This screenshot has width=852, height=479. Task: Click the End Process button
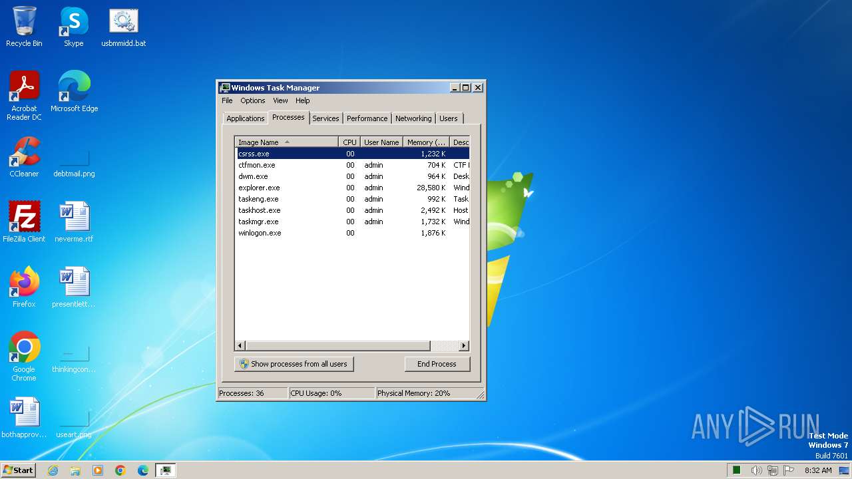click(x=437, y=364)
